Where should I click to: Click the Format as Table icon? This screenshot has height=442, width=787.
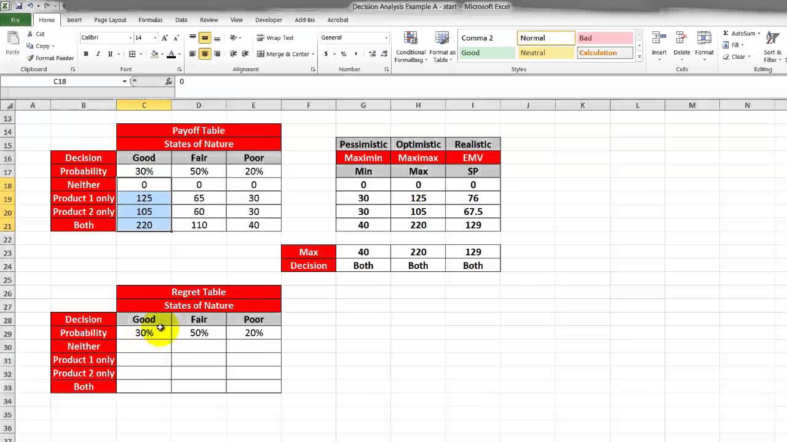click(442, 39)
